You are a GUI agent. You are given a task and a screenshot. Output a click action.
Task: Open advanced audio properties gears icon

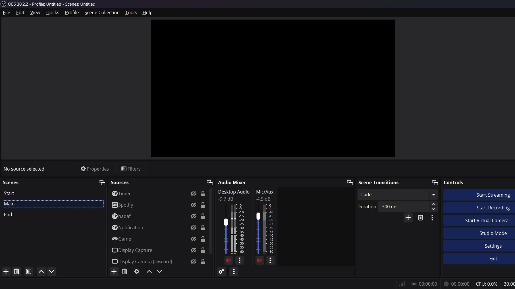(x=221, y=272)
